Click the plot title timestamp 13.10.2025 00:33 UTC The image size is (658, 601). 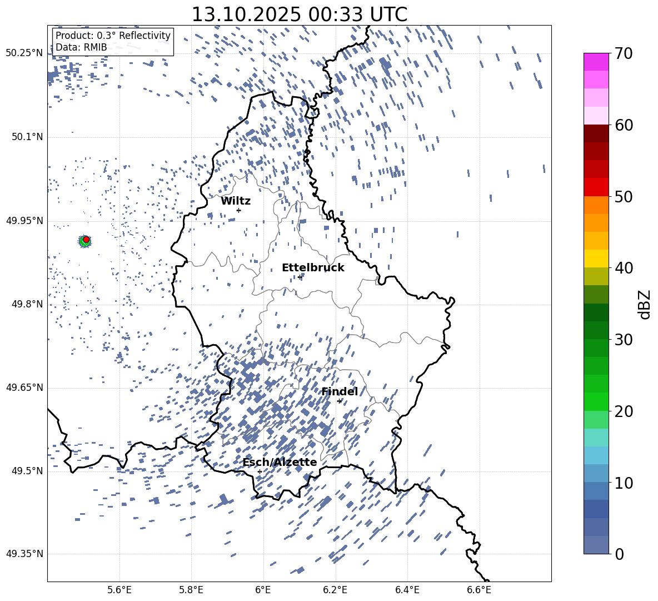click(299, 14)
